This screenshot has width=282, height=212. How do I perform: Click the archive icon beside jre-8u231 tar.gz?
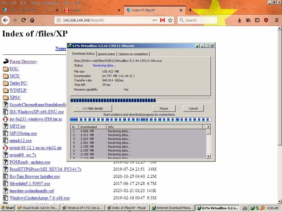(x=6, y=119)
